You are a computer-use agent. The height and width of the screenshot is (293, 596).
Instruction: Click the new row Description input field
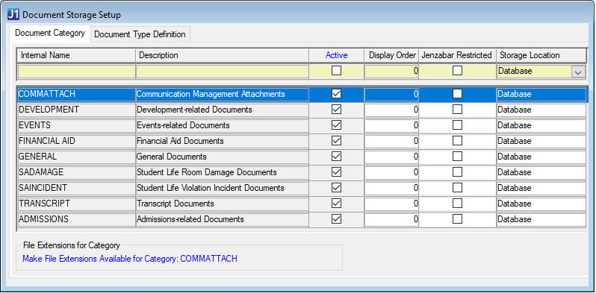(x=223, y=72)
